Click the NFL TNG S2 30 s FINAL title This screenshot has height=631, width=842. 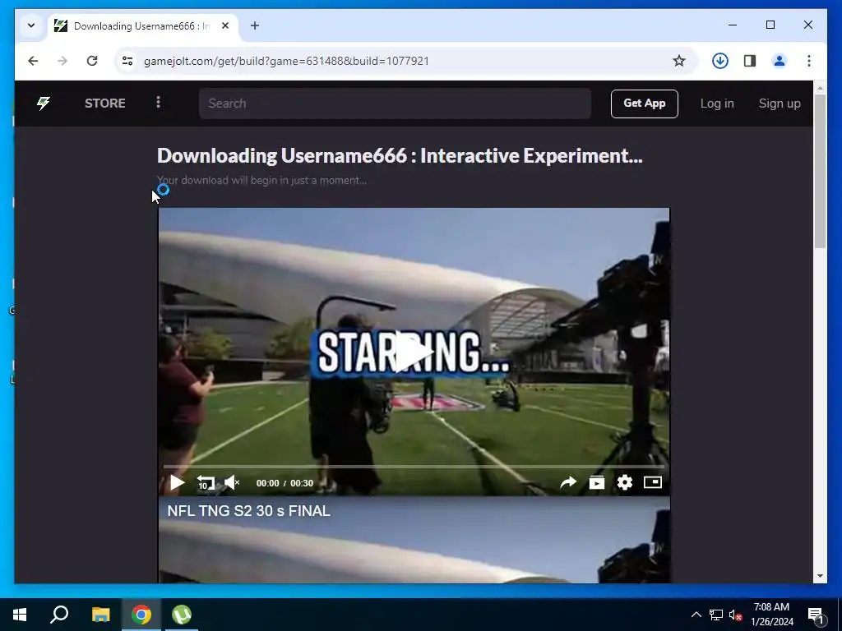(248, 511)
